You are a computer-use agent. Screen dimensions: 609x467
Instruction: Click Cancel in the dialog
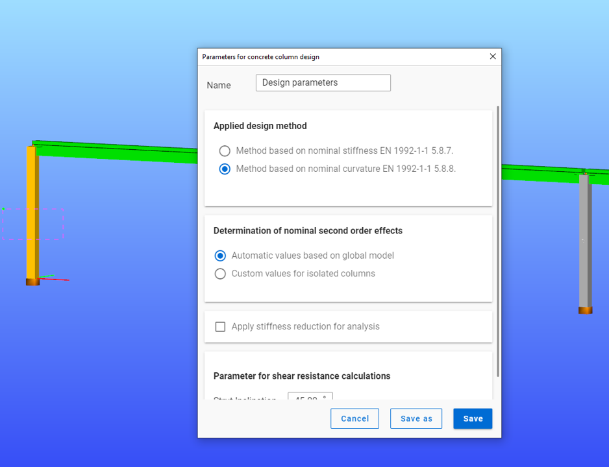(354, 418)
